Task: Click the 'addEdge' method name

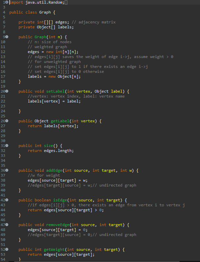Action: click(54, 170)
